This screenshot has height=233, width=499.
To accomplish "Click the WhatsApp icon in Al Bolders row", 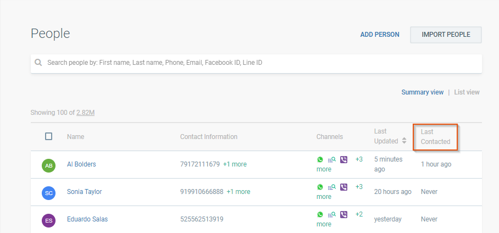I will tap(320, 159).
